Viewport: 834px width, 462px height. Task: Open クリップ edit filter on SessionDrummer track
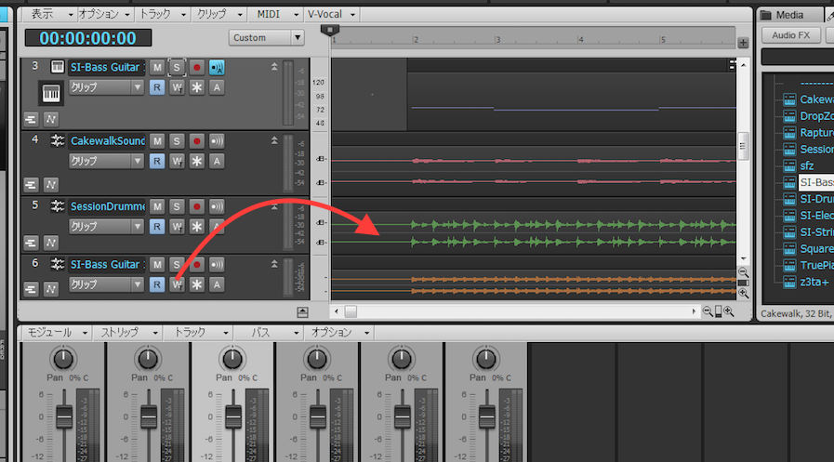pyautogui.click(x=106, y=227)
